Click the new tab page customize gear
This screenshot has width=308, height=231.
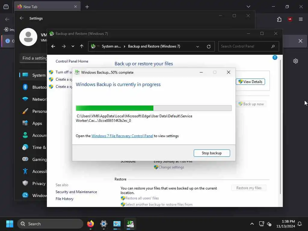pyautogui.click(x=296, y=61)
